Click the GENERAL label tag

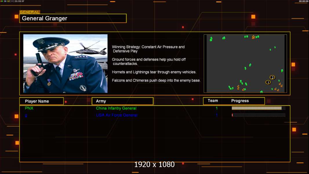pos(30,12)
